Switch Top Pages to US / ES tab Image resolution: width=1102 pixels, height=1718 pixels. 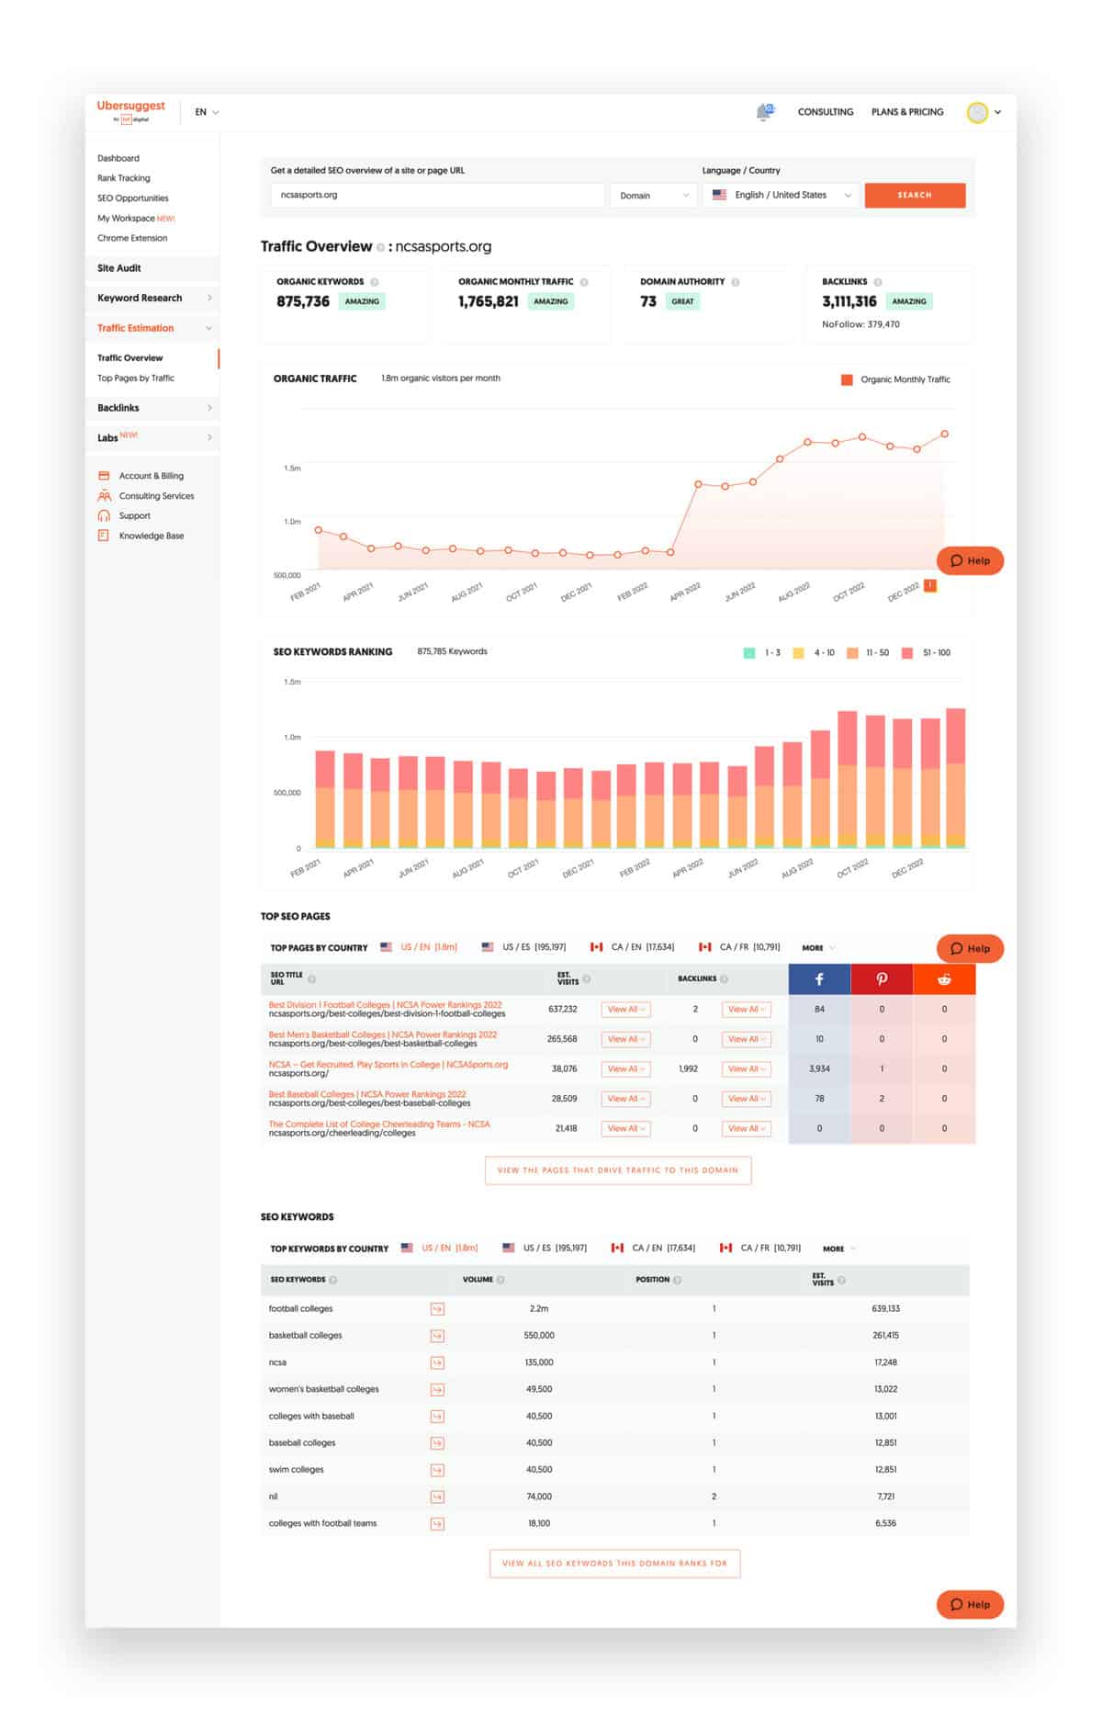pyautogui.click(x=524, y=948)
